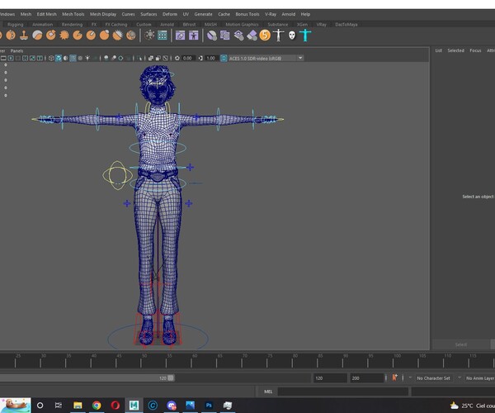
Task: Click the dotted circle shelf icon
Action: click(x=149, y=35)
